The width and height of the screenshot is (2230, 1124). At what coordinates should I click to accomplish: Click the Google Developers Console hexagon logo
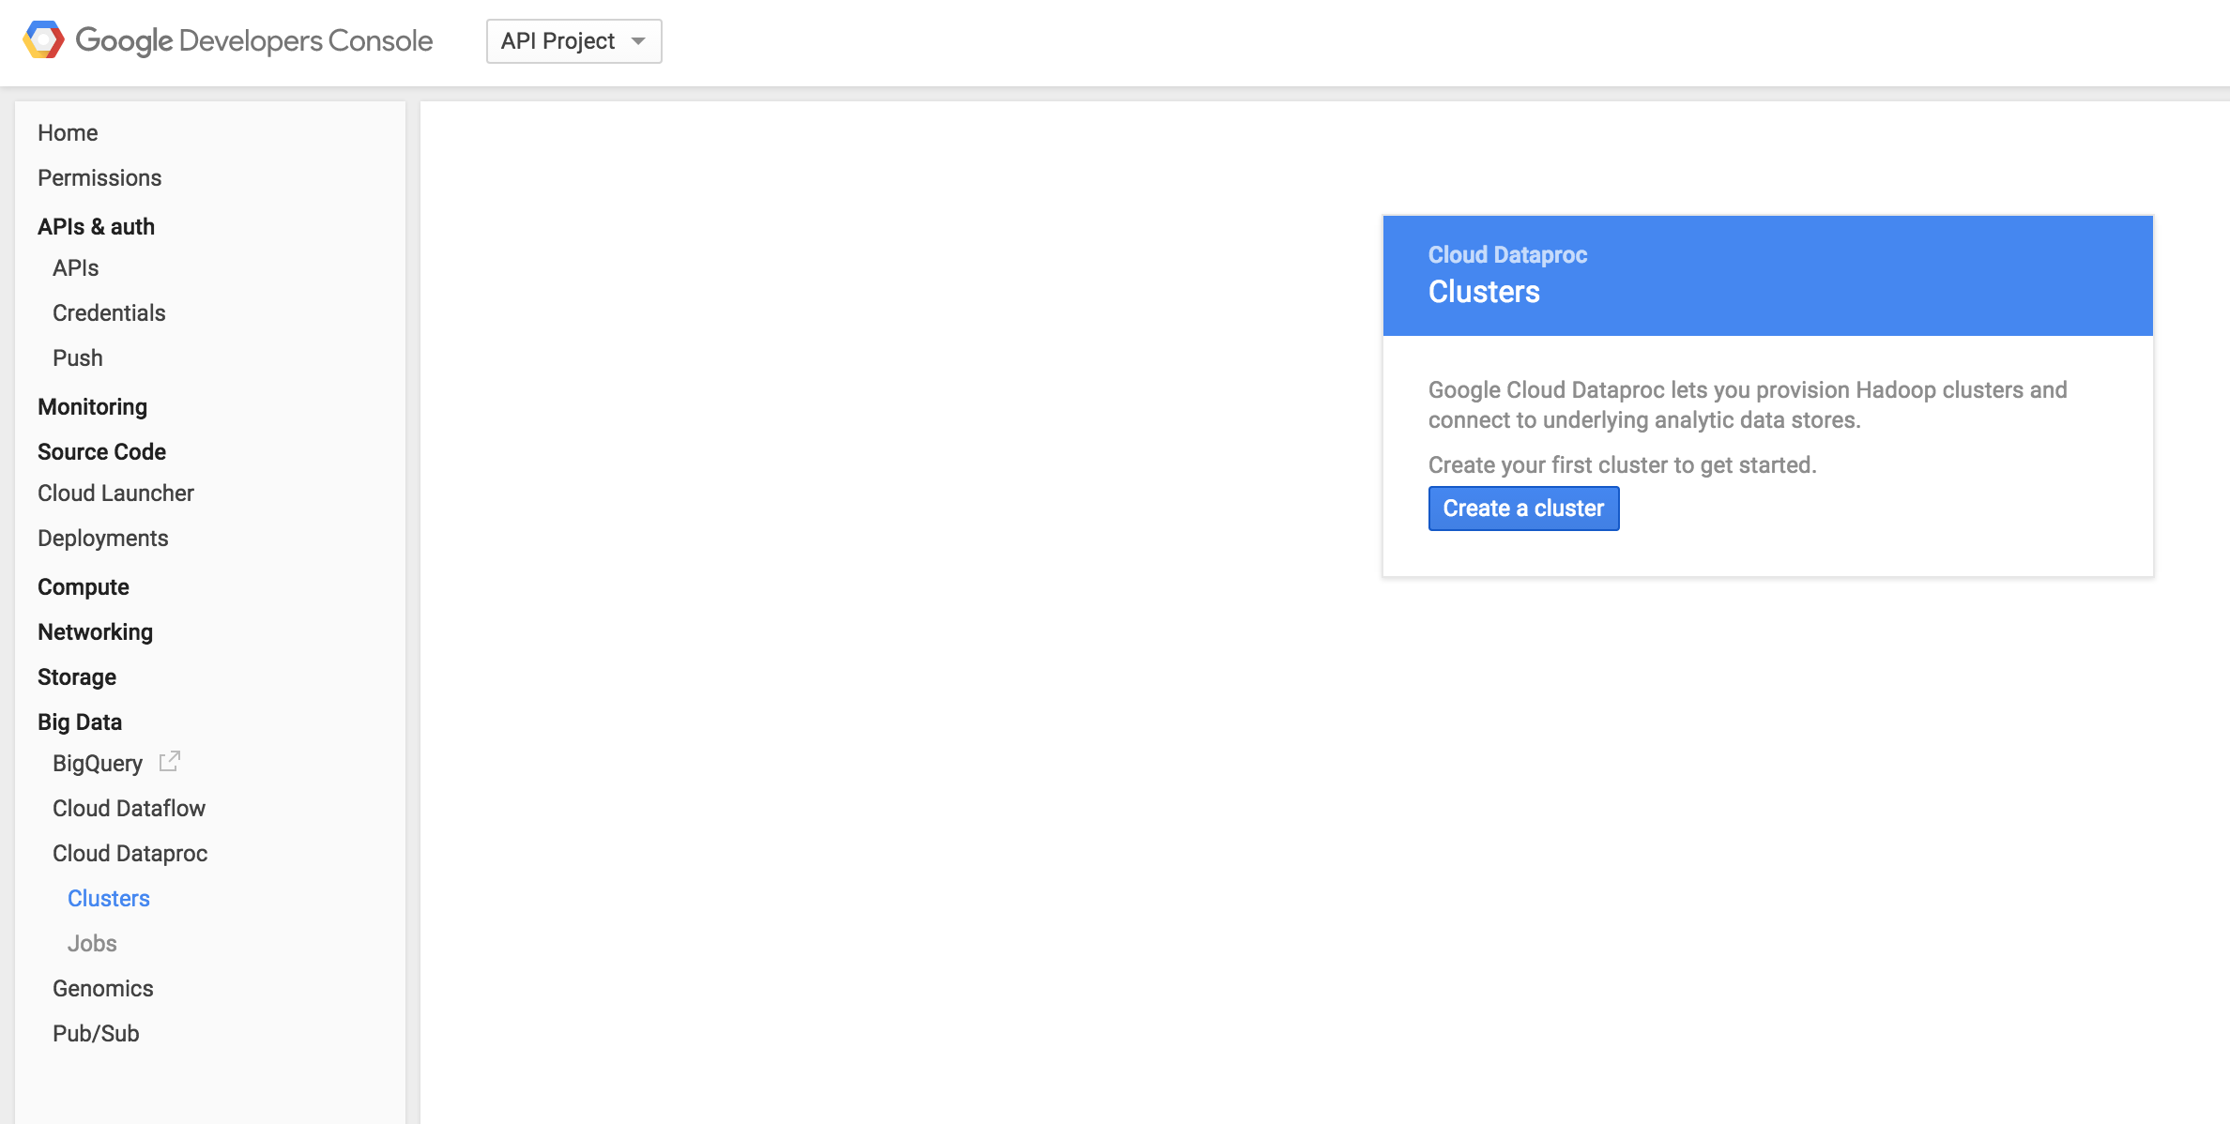43,40
